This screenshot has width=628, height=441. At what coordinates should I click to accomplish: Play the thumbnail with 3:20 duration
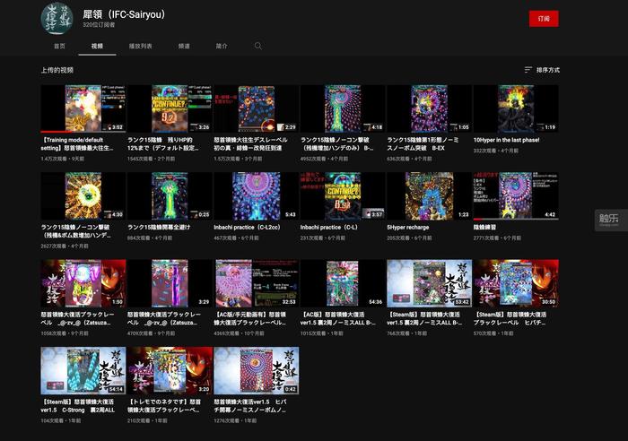(170, 370)
